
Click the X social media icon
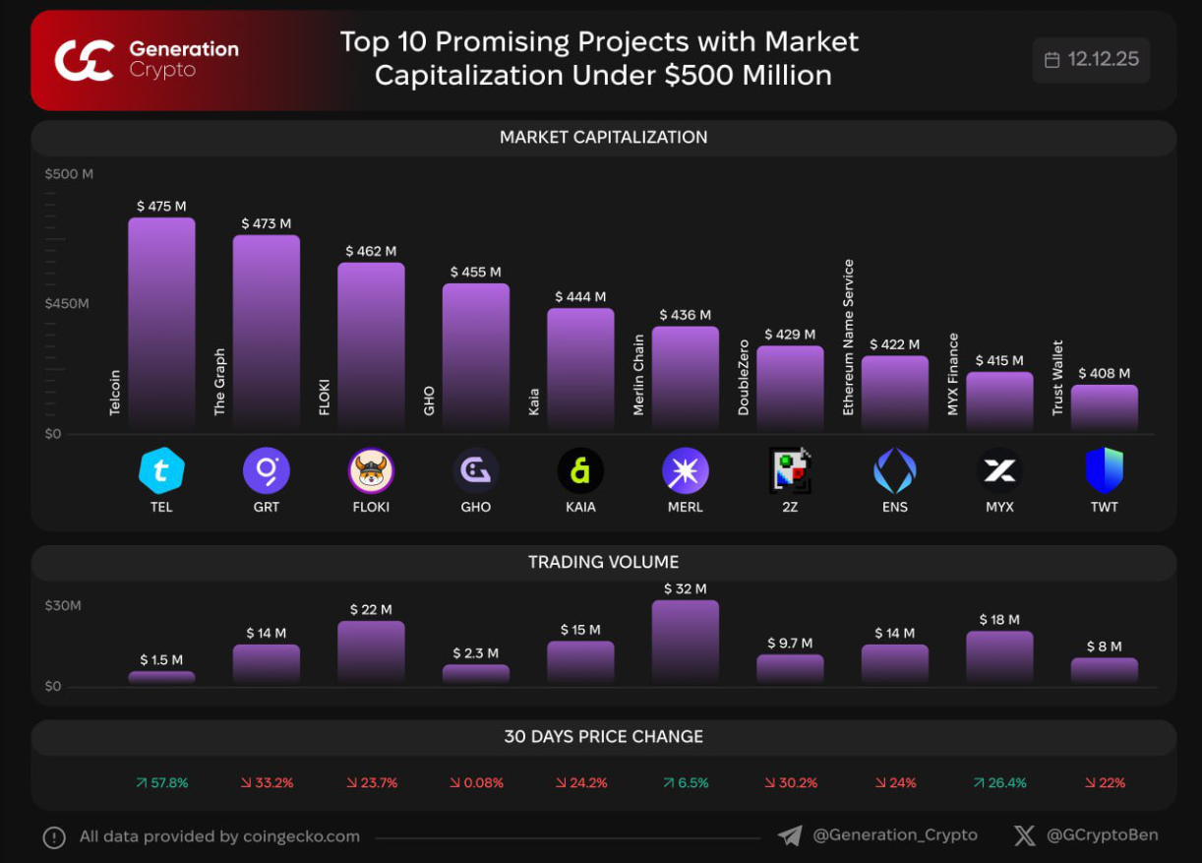pos(1024,836)
